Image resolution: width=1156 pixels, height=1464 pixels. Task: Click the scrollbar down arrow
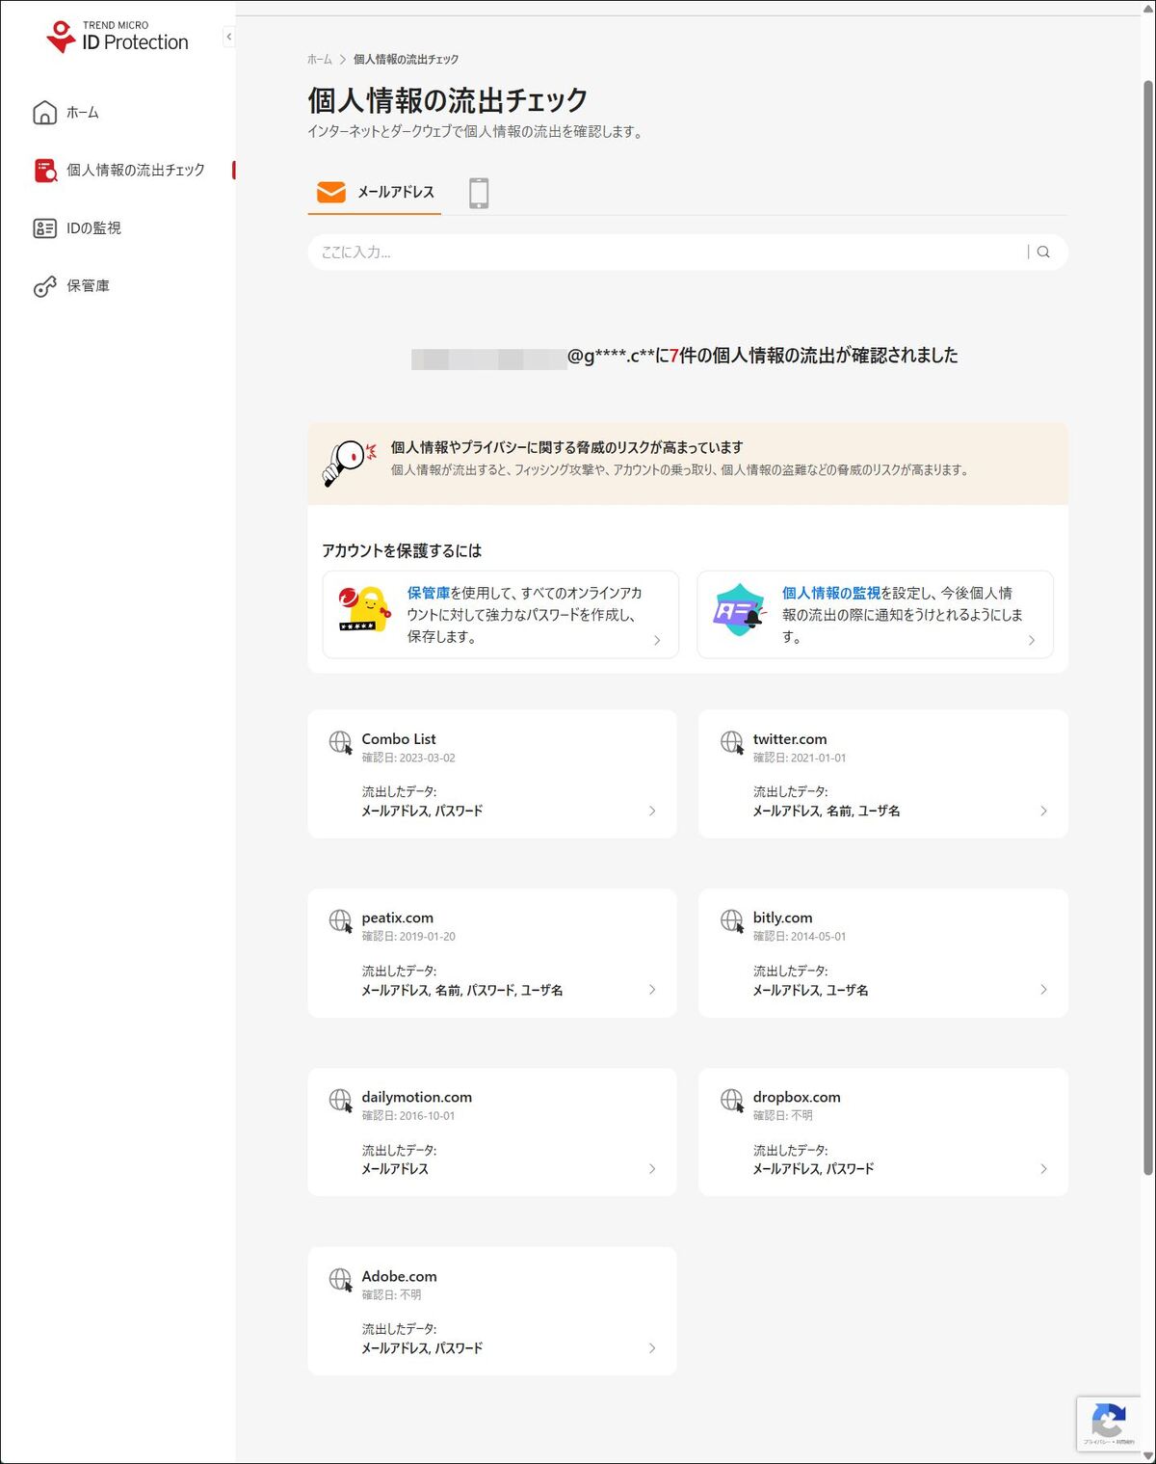(x=1147, y=1455)
